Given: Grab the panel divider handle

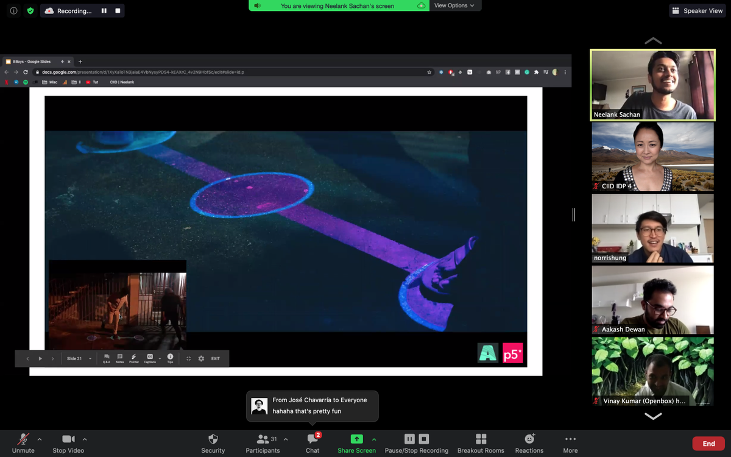Looking at the screenshot, I should [574, 214].
